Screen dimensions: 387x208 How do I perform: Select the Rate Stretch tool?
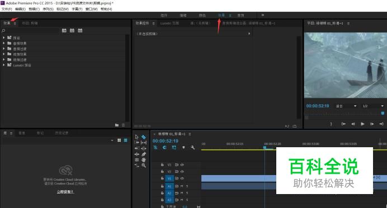coord(136,166)
